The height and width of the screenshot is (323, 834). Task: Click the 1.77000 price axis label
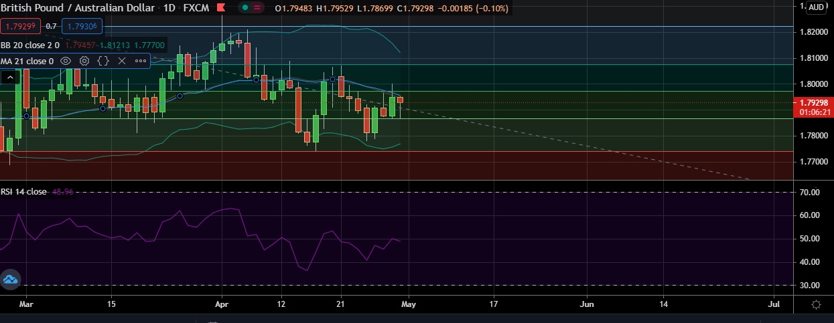pyautogui.click(x=813, y=162)
